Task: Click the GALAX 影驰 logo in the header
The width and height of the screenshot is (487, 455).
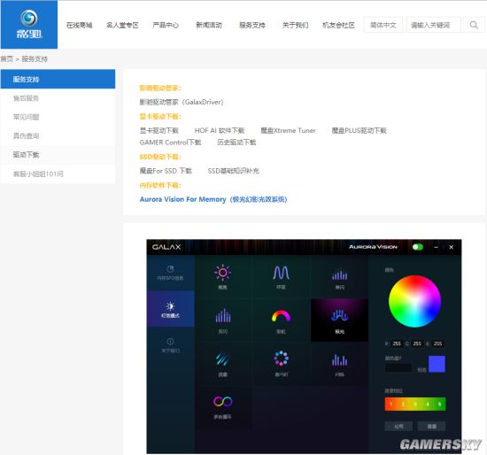Action: click(29, 25)
